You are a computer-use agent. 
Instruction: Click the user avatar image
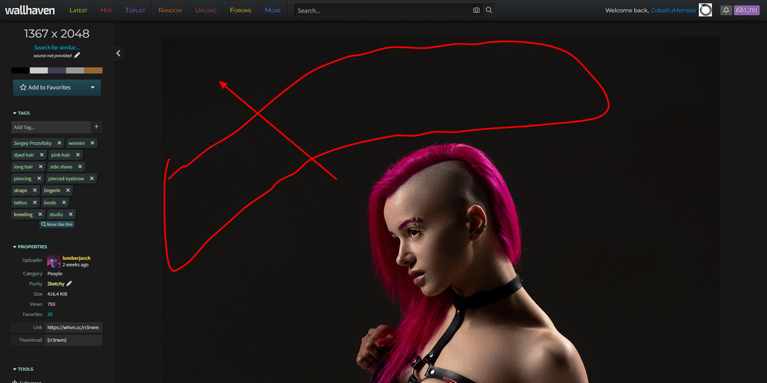[705, 10]
